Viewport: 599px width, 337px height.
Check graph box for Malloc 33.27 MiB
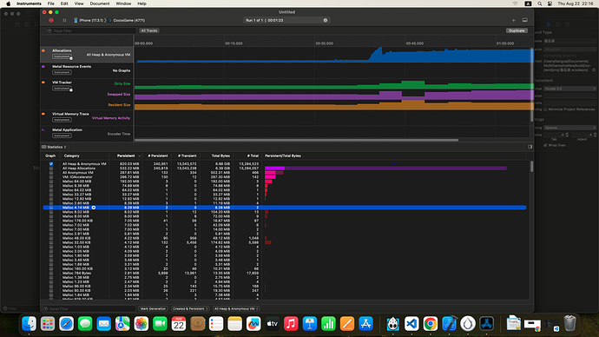[51, 195]
